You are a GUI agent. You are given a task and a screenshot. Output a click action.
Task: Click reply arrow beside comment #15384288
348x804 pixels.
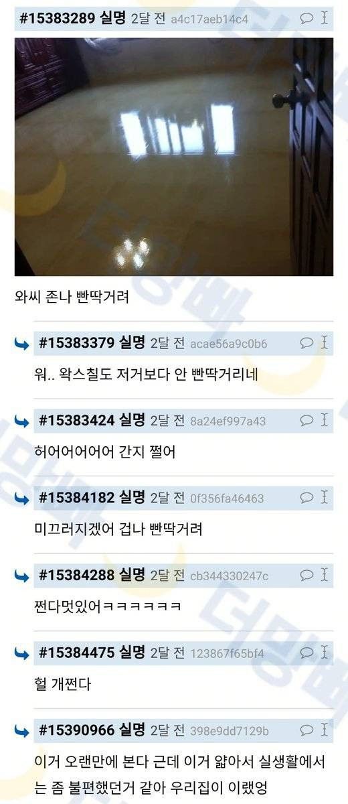[x=21, y=576]
